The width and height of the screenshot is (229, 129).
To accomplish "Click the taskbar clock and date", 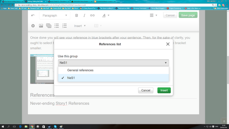I will click(224, 126).
